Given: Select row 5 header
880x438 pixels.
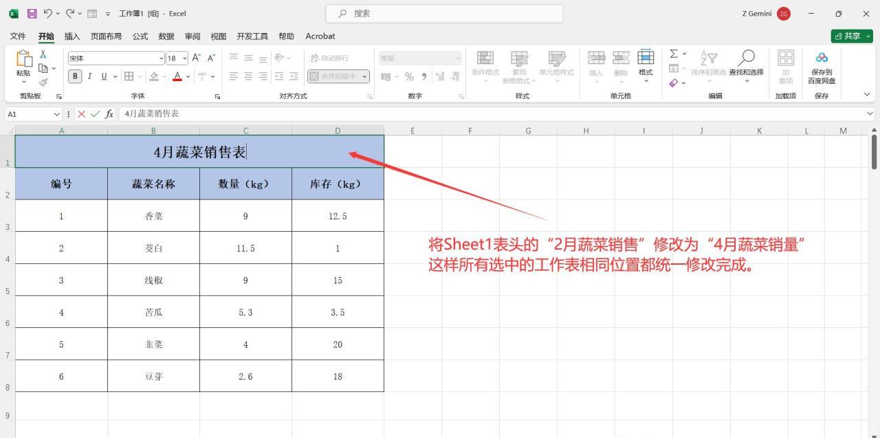Looking at the screenshot, I should point(8,280).
